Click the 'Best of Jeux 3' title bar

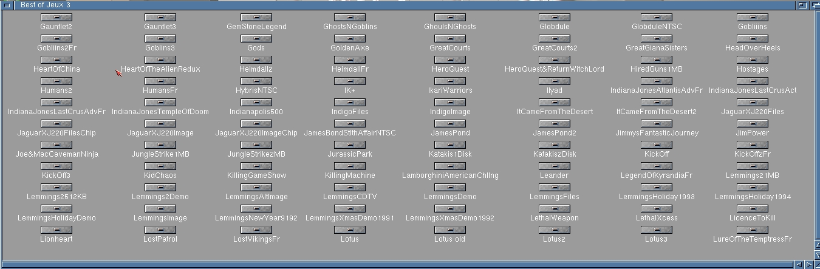404,5
